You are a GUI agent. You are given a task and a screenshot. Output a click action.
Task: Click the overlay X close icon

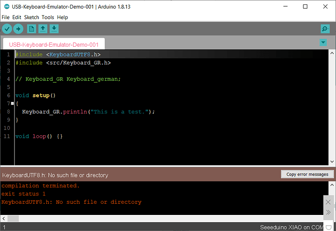328,202
